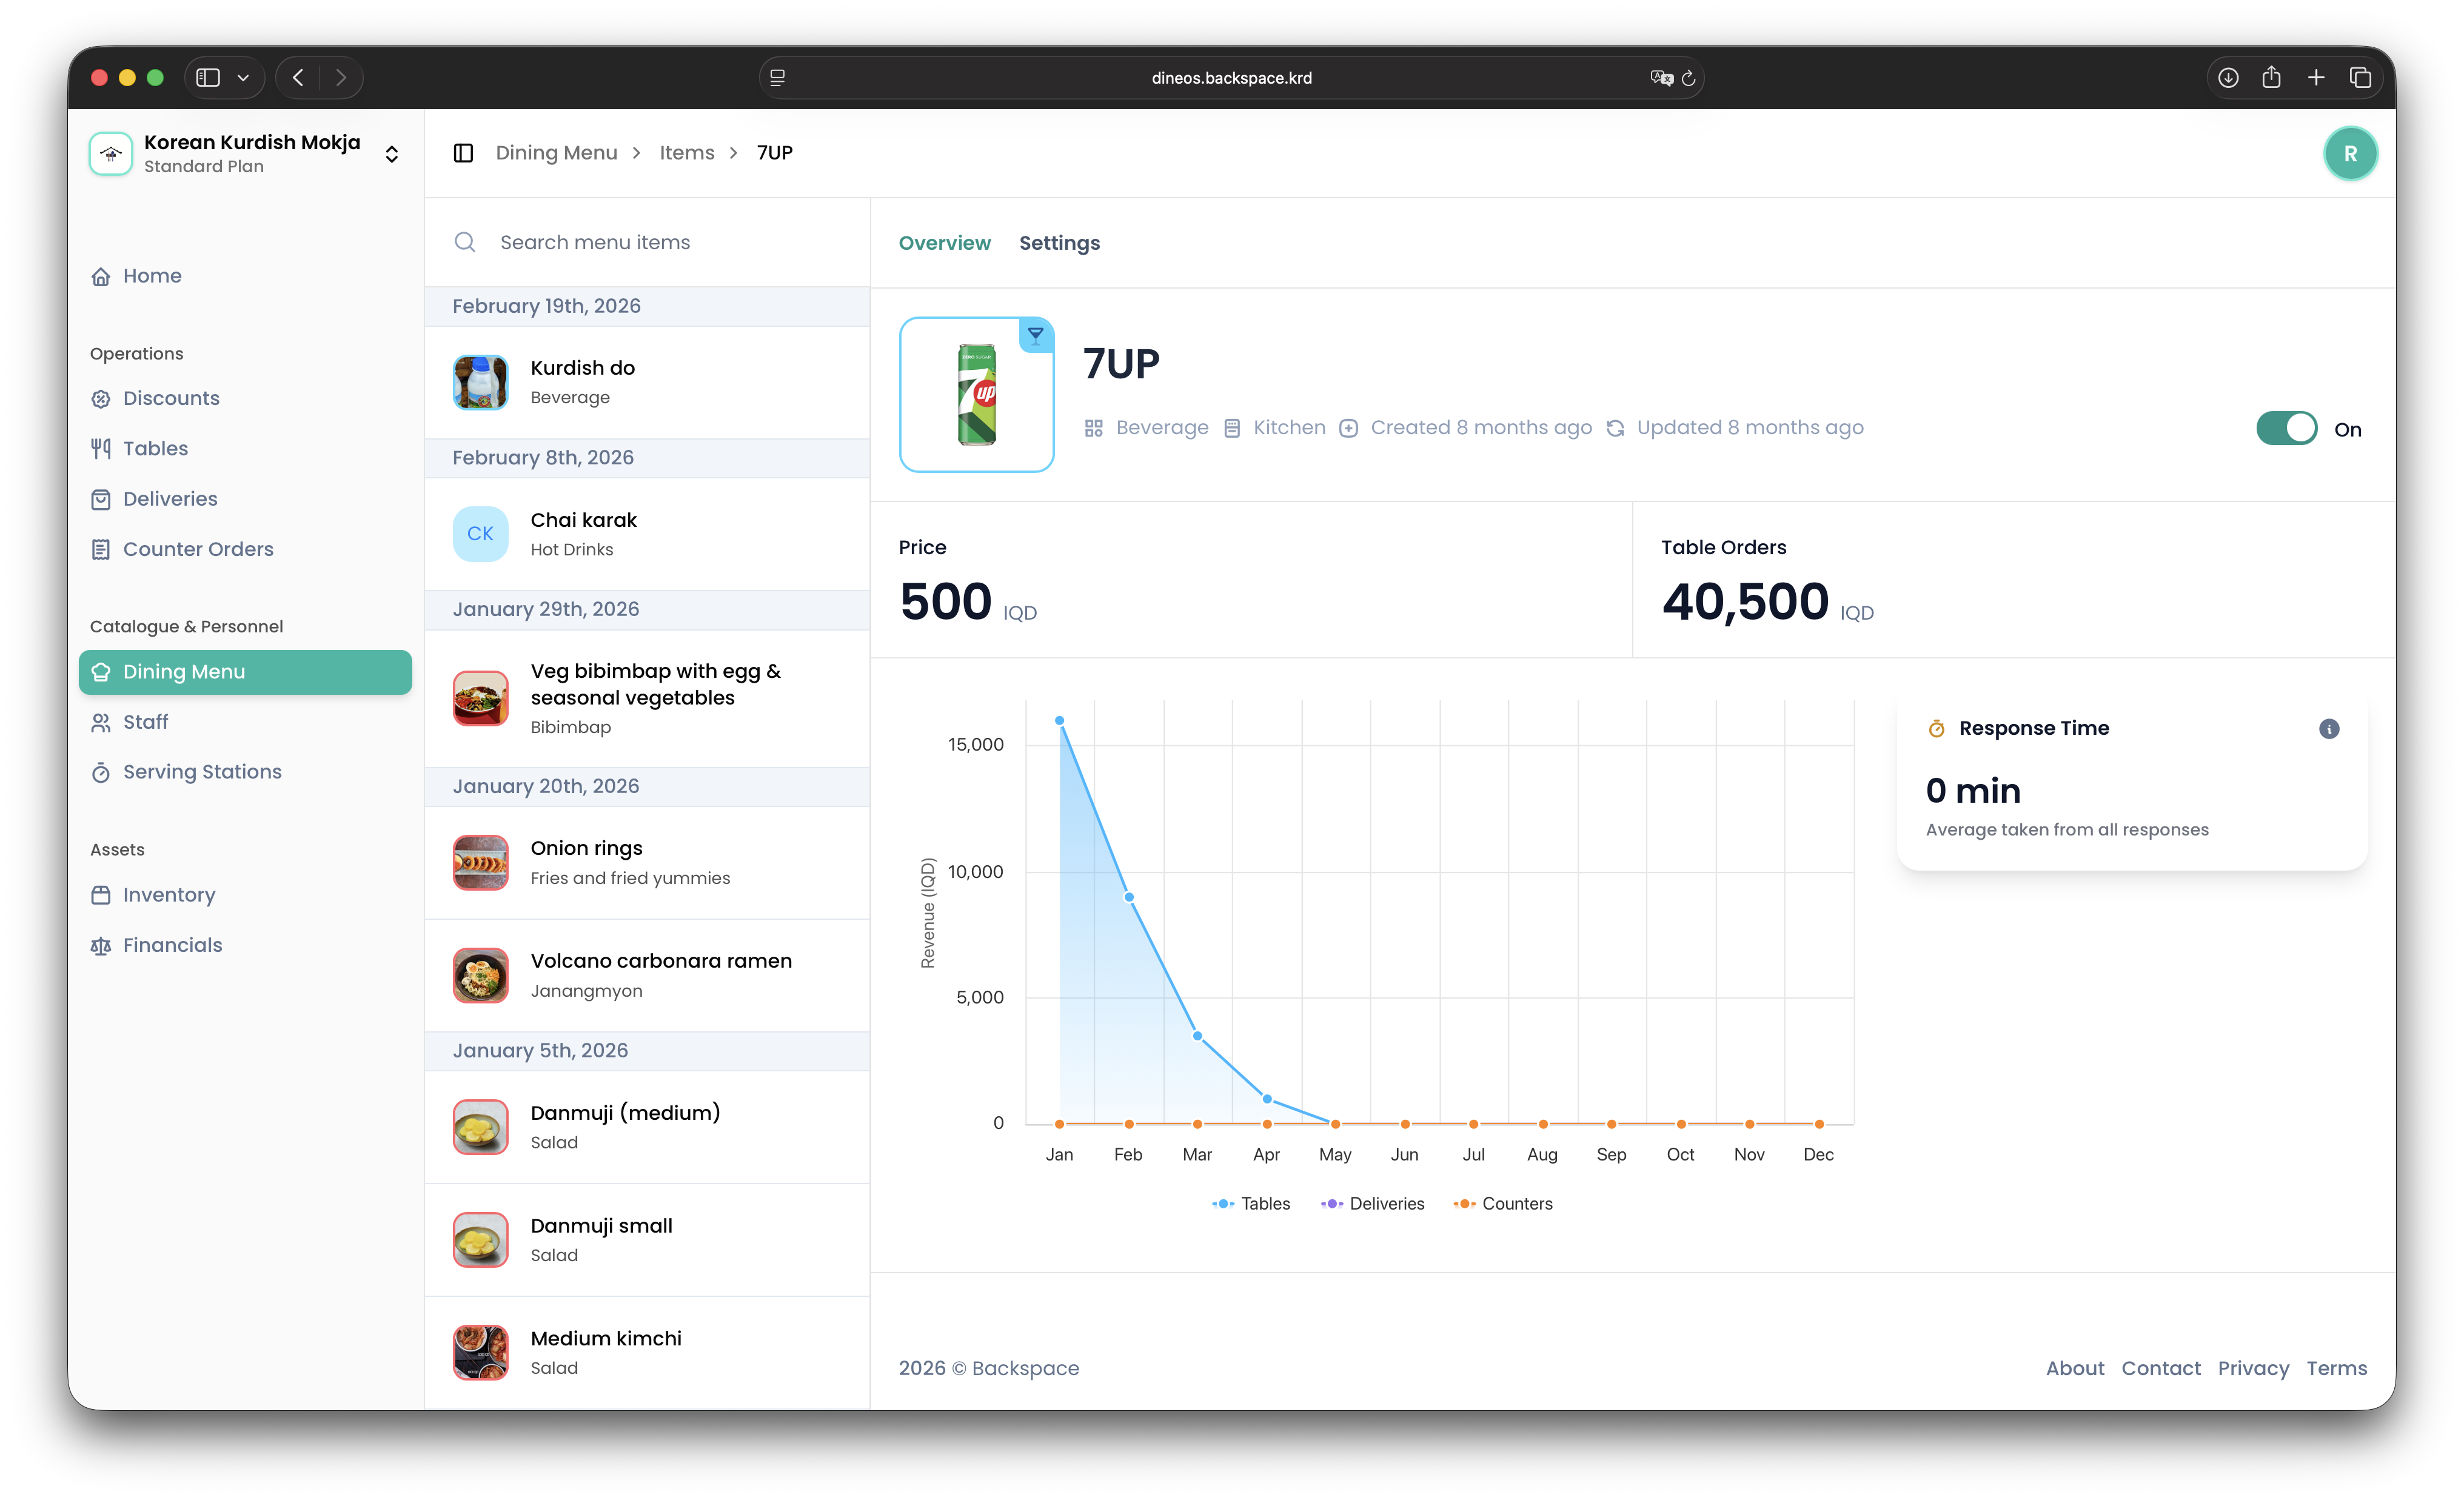Toggle Deliveries series in chart legend

1372,1204
